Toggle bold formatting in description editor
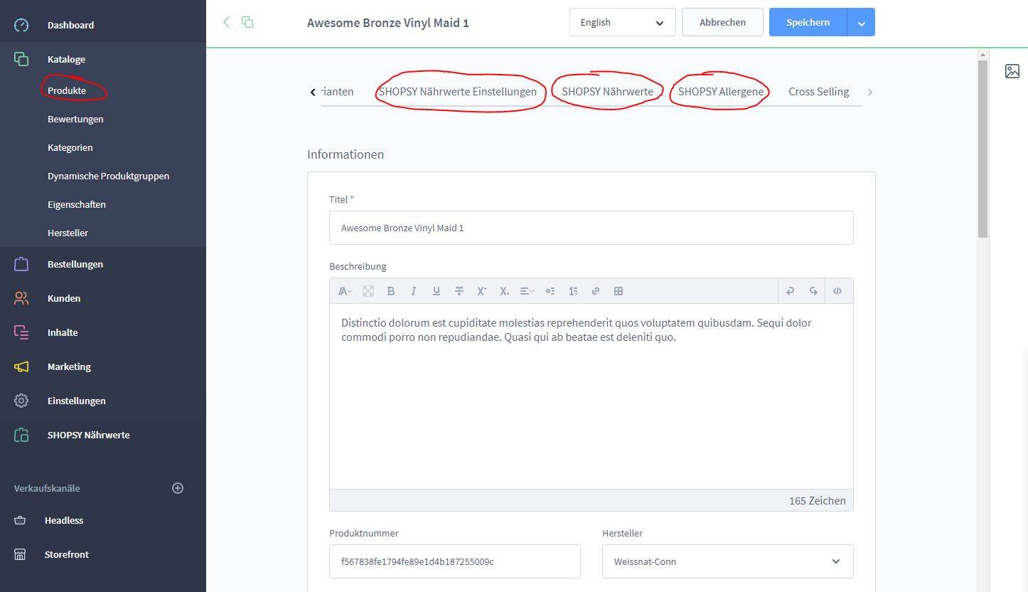 click(x=390, y=291)
